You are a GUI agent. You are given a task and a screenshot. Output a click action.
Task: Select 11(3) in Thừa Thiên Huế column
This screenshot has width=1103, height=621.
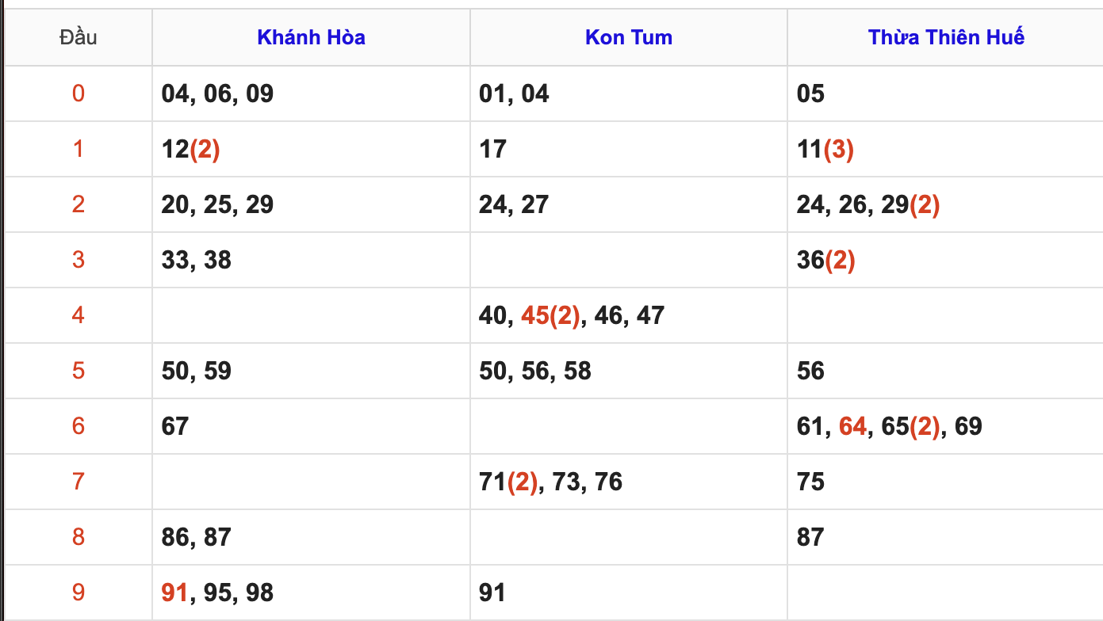[x=825, y=149]
